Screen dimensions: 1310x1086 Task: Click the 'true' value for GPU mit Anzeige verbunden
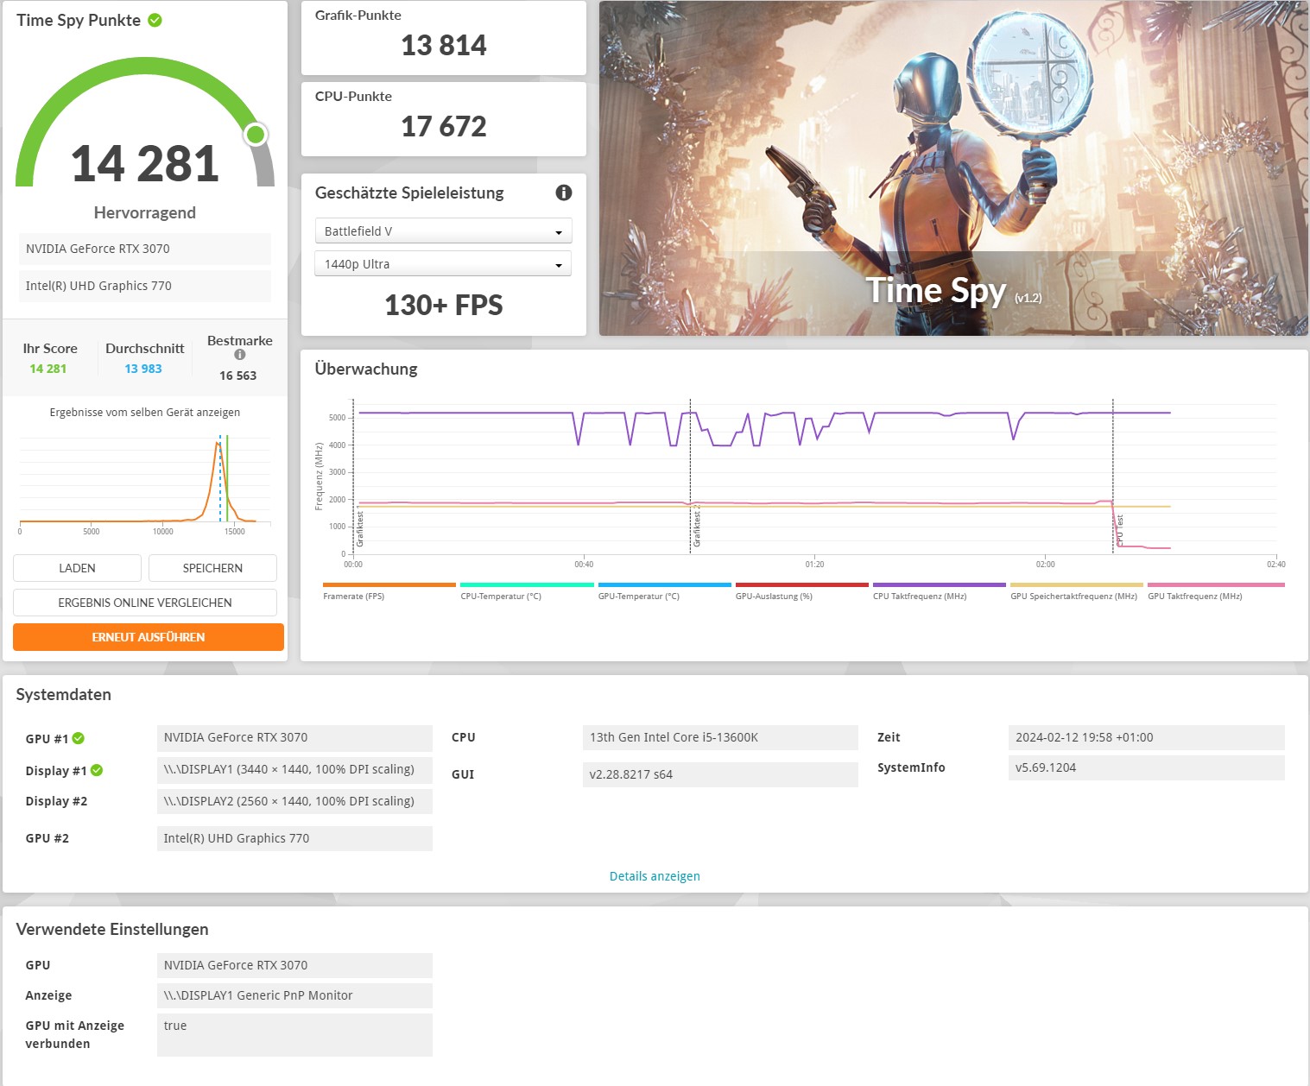pos(294,1034)
